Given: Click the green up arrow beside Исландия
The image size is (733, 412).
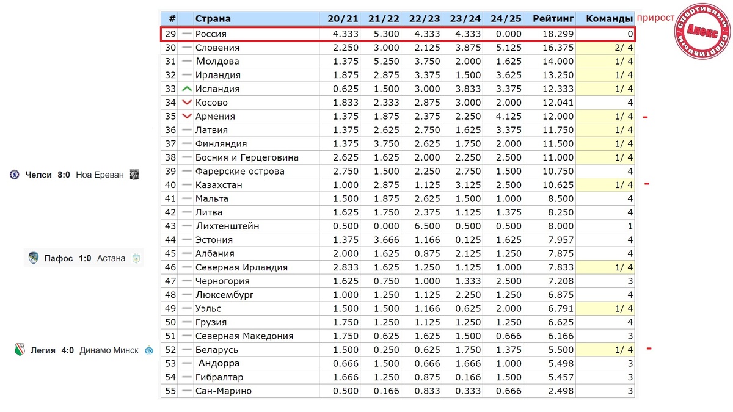Looking at the screenshot, I should [x=187, y=89].
